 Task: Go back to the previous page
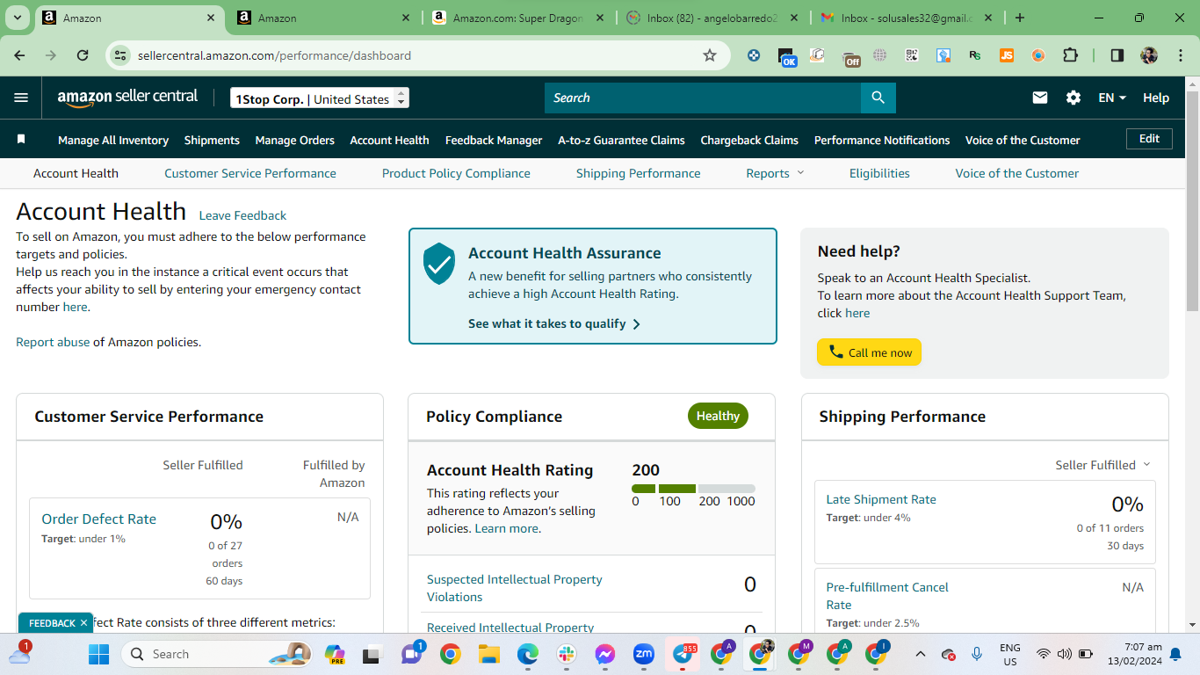[x=20, y=55]
